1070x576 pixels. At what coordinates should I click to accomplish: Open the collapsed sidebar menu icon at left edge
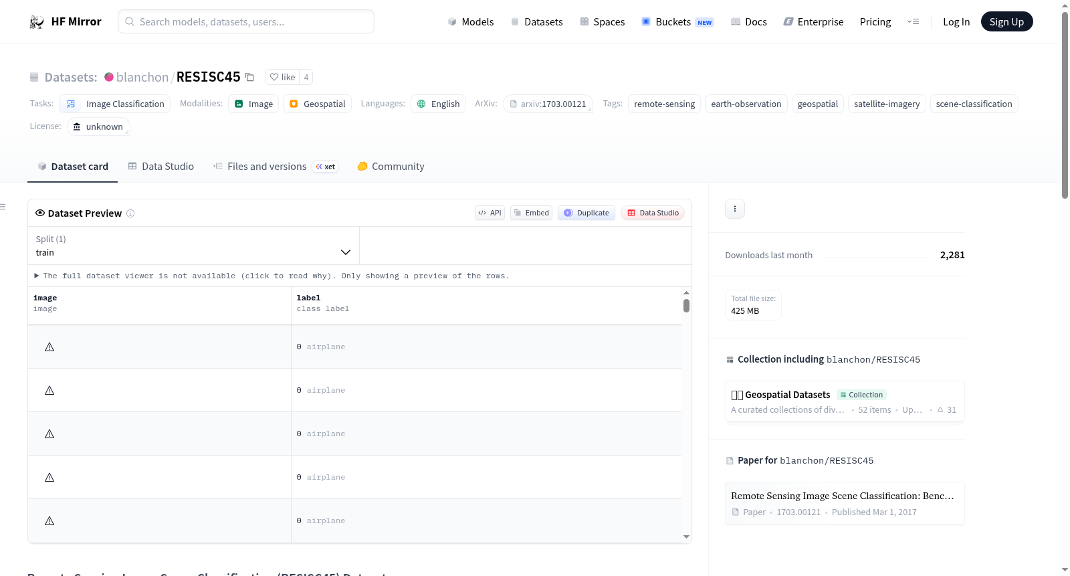click(x=3, y=207)
